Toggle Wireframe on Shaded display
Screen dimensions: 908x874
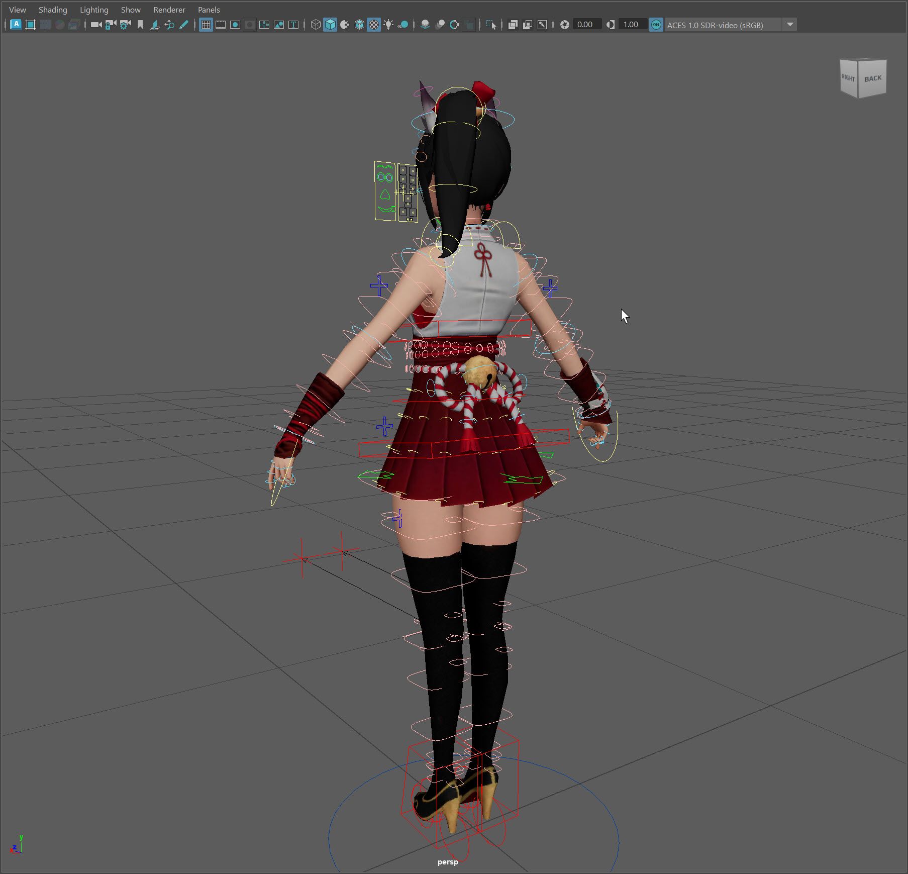359,25
